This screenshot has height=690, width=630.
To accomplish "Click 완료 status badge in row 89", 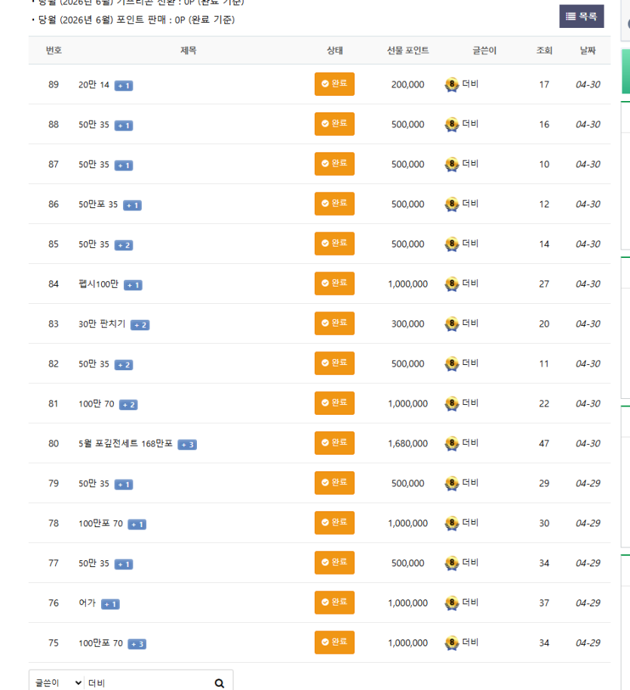I will 334,84.
